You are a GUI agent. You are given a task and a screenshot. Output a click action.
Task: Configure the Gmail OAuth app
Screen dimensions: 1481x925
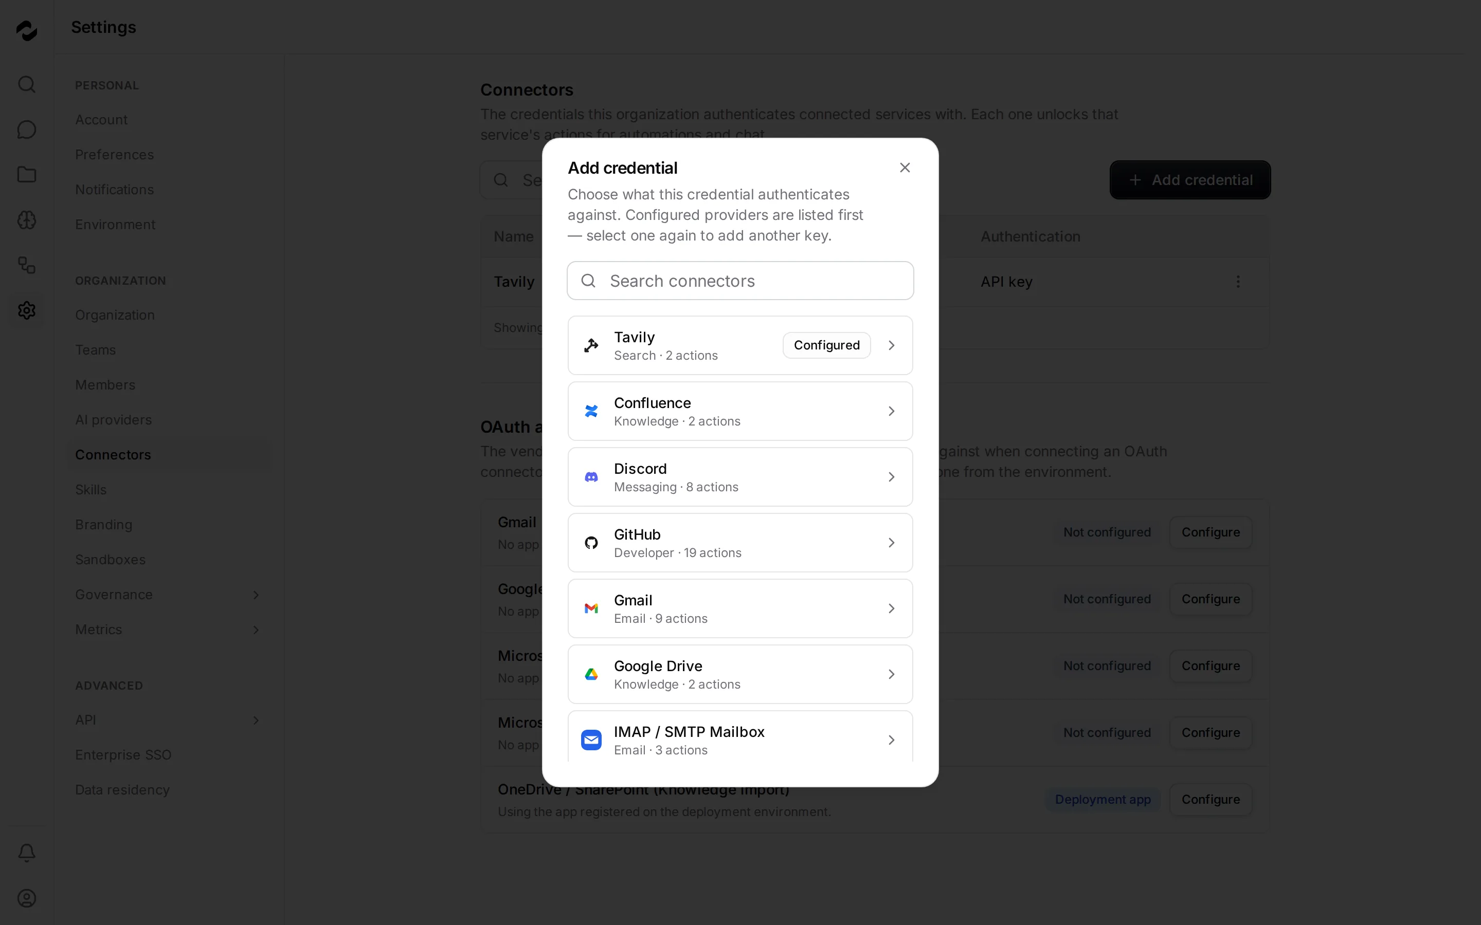(x=1210, y=532)
